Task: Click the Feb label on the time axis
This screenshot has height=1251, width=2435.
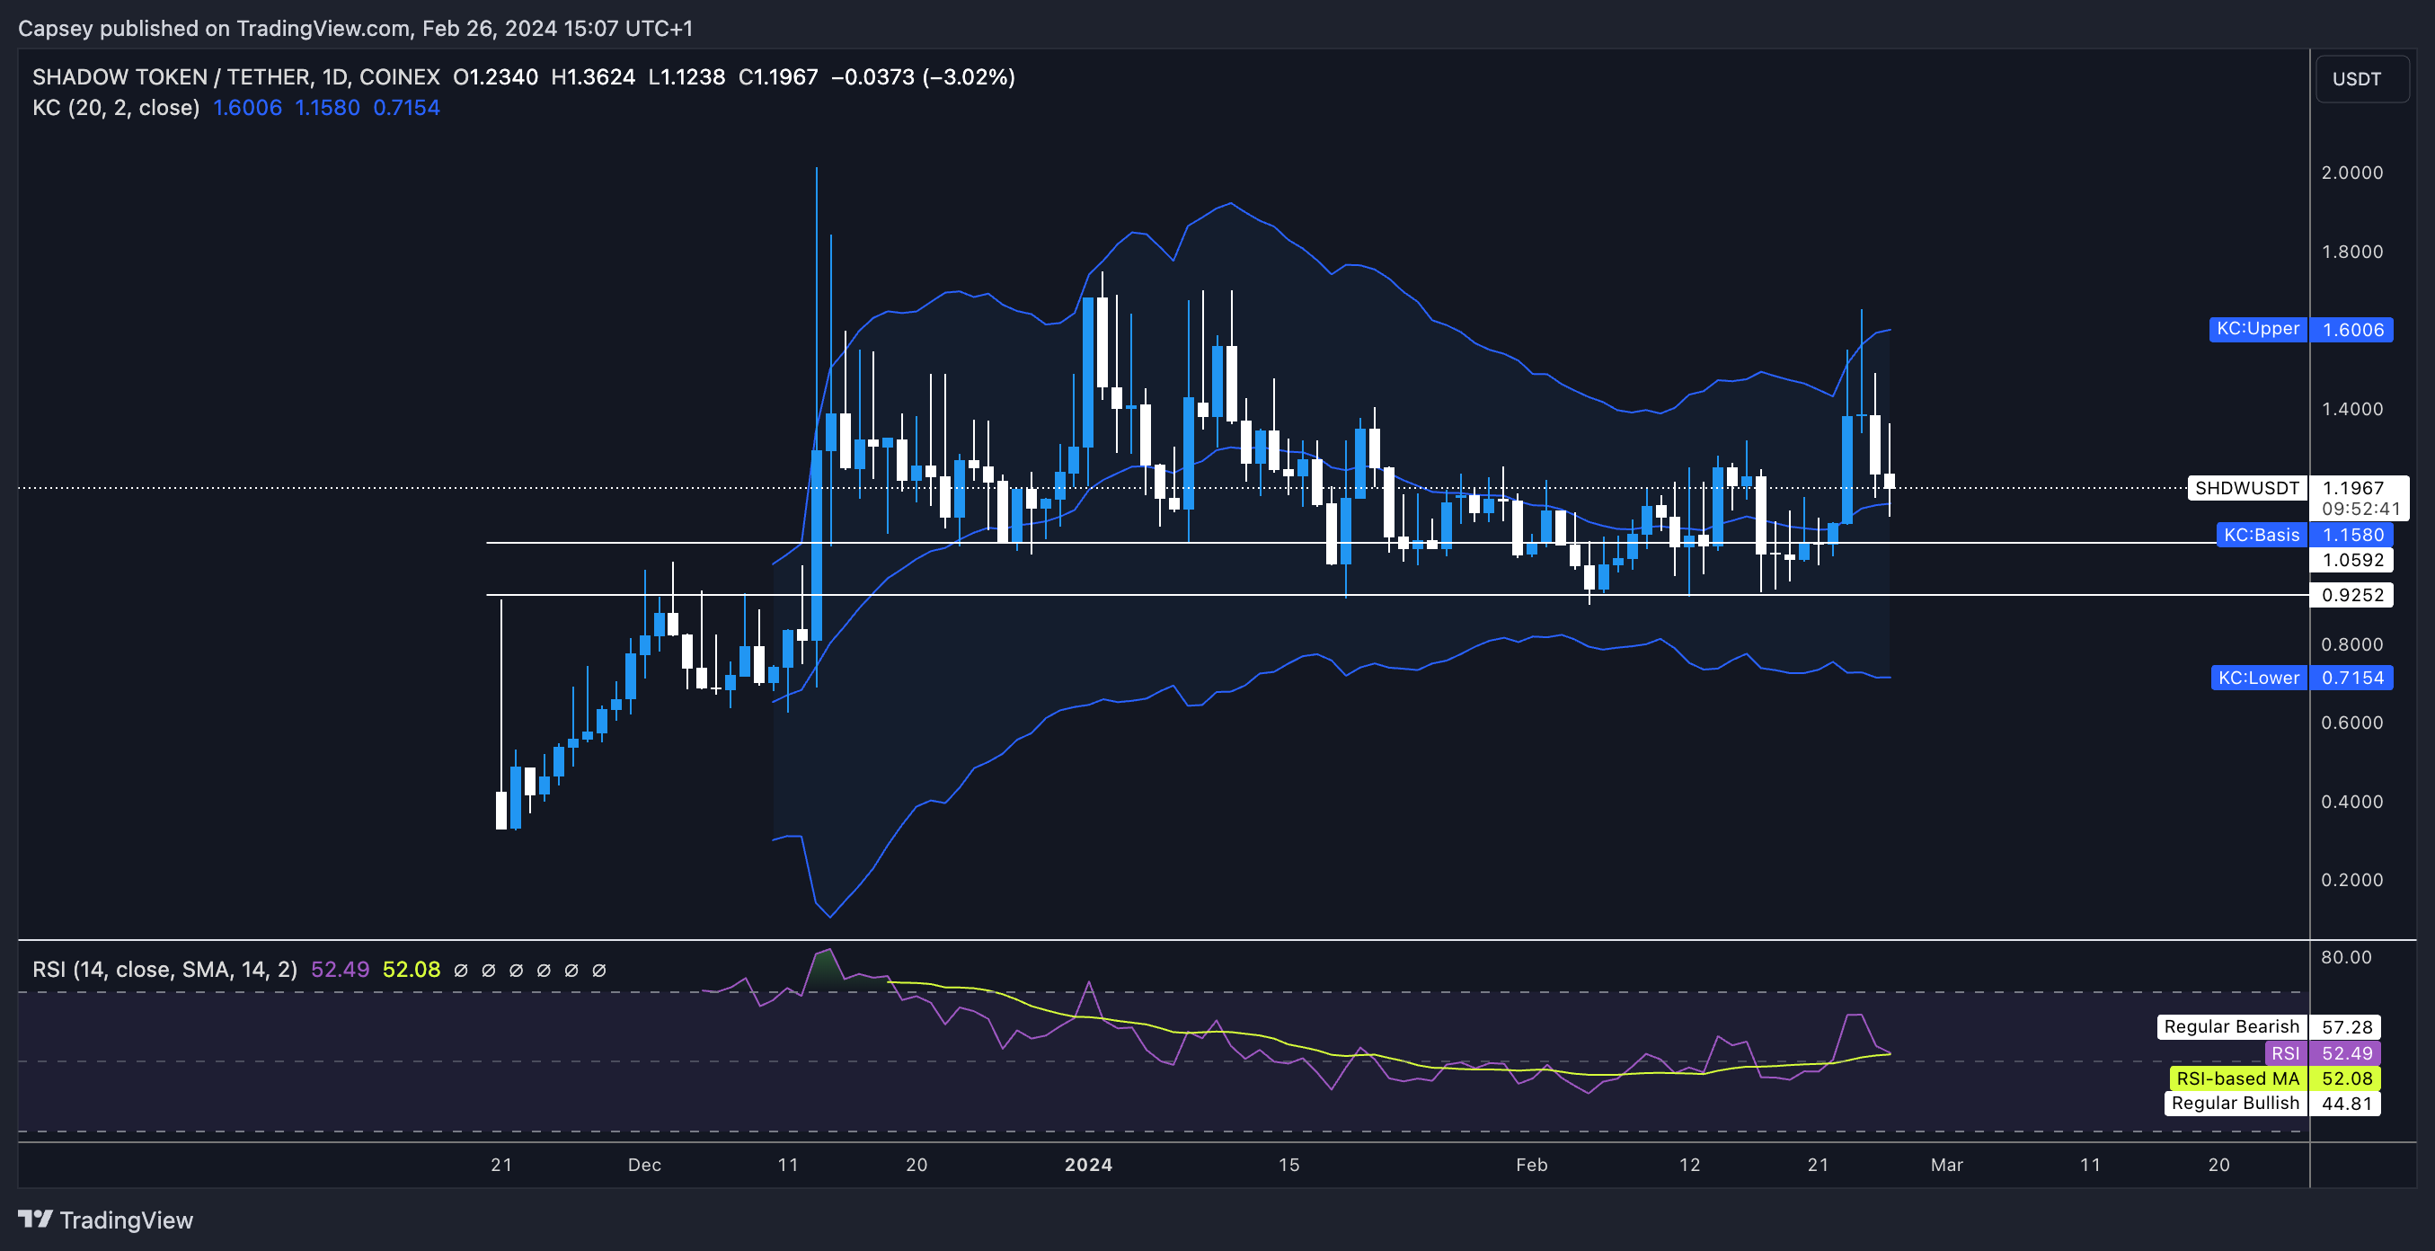Action: point(1531,1165)
